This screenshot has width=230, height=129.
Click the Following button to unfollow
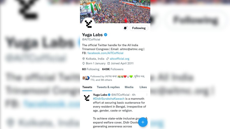tap(139, 28)
